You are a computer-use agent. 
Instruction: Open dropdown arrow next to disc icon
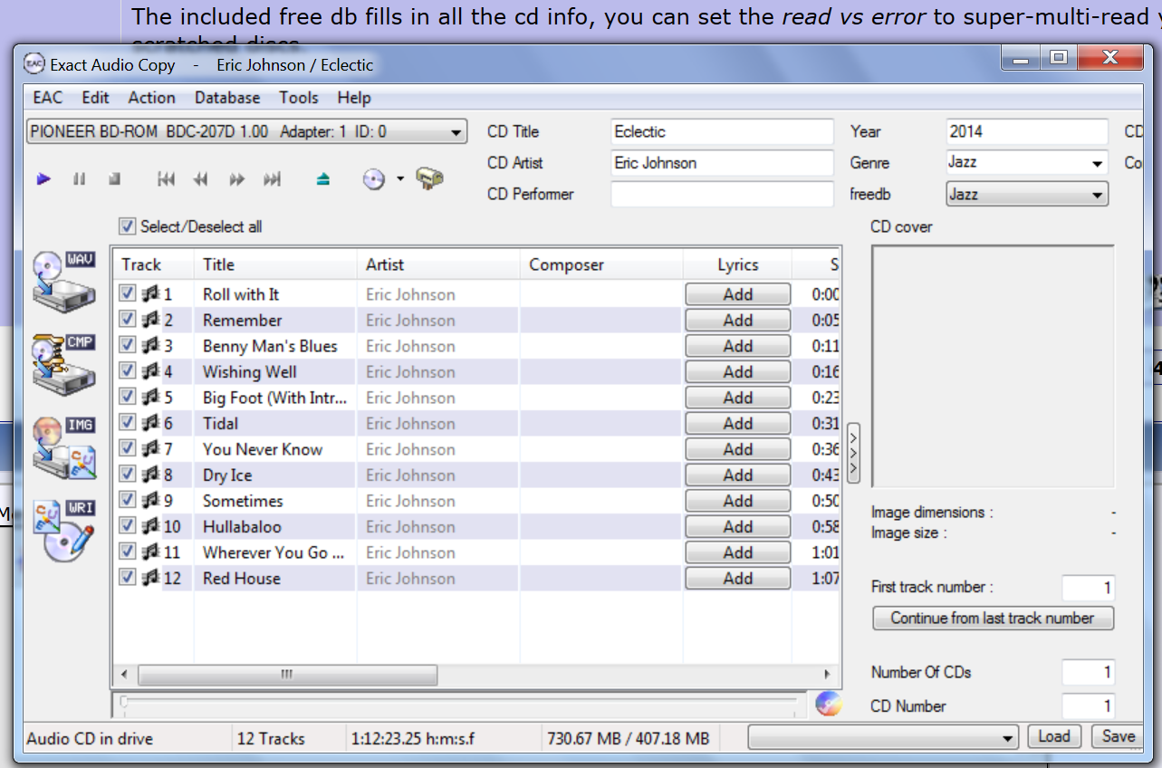point(399,179)
